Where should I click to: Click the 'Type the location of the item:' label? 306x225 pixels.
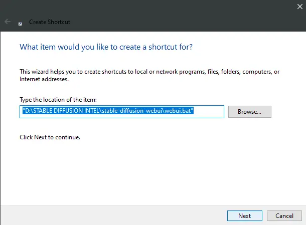coord(58,100)
